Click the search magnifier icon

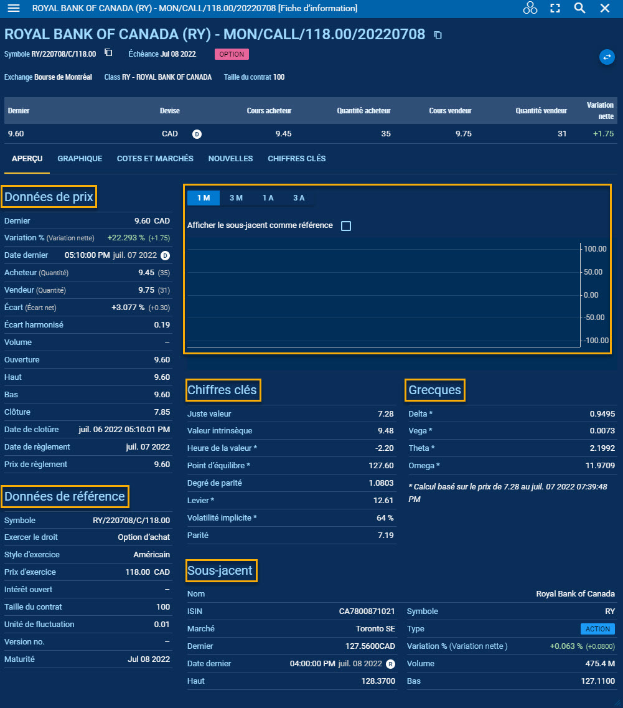click(579, 8)
